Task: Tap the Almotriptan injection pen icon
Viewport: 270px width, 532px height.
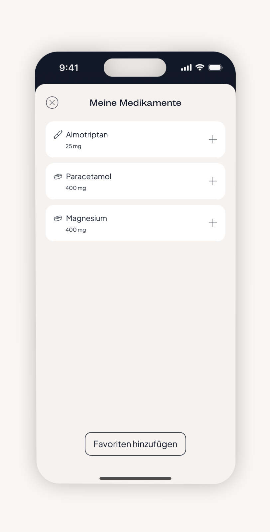Action: pos(58,135)
